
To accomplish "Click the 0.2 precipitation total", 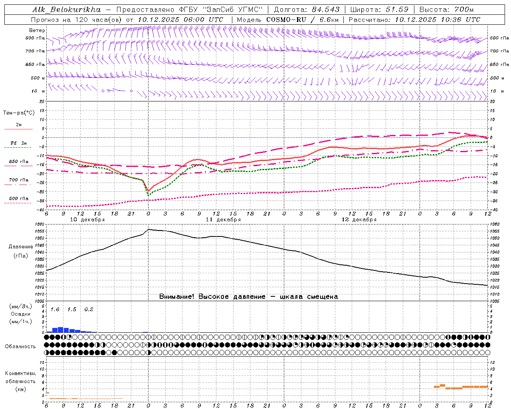I will [89, 310].
